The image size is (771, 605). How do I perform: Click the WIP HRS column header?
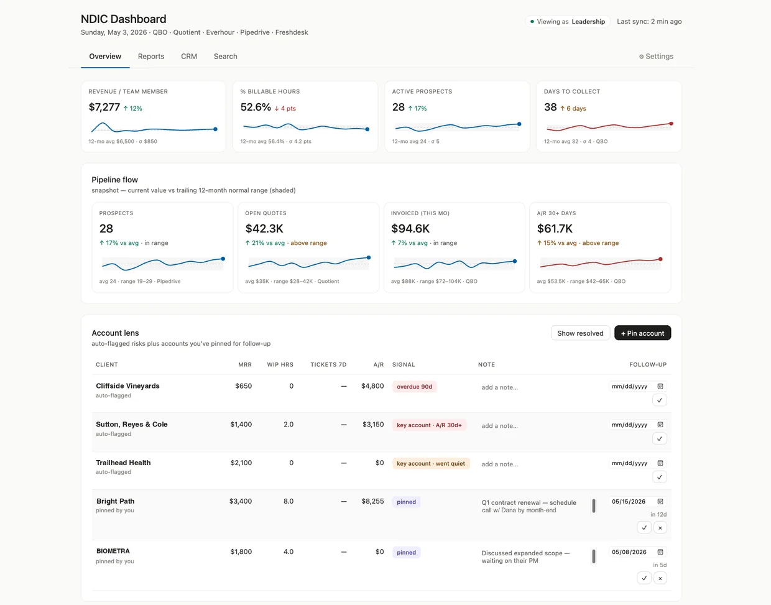[x=280, y=365]
